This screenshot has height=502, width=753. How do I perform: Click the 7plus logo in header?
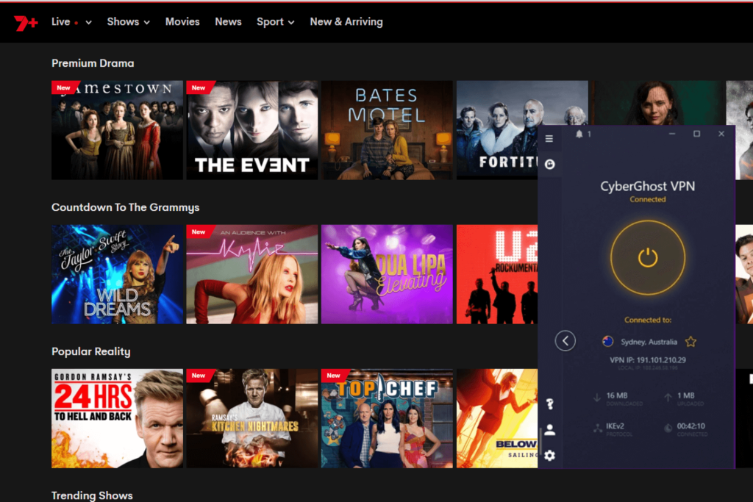click(x=26, y=23)
